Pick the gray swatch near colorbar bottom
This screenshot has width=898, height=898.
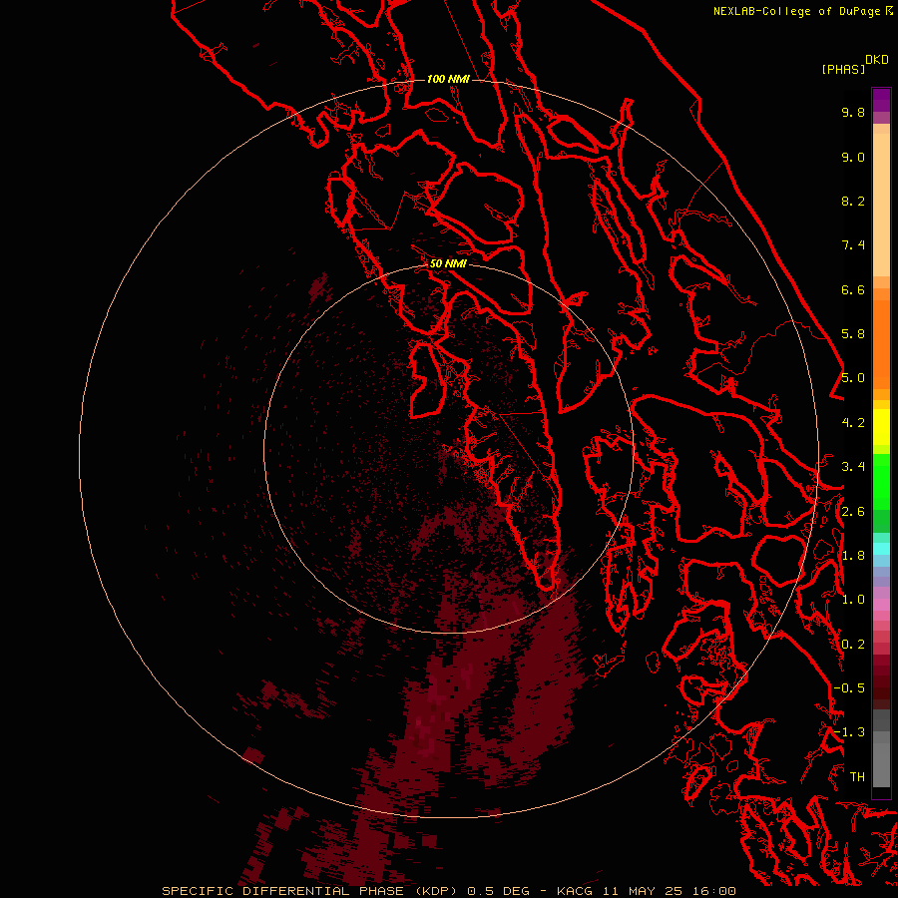pos(881,764)
